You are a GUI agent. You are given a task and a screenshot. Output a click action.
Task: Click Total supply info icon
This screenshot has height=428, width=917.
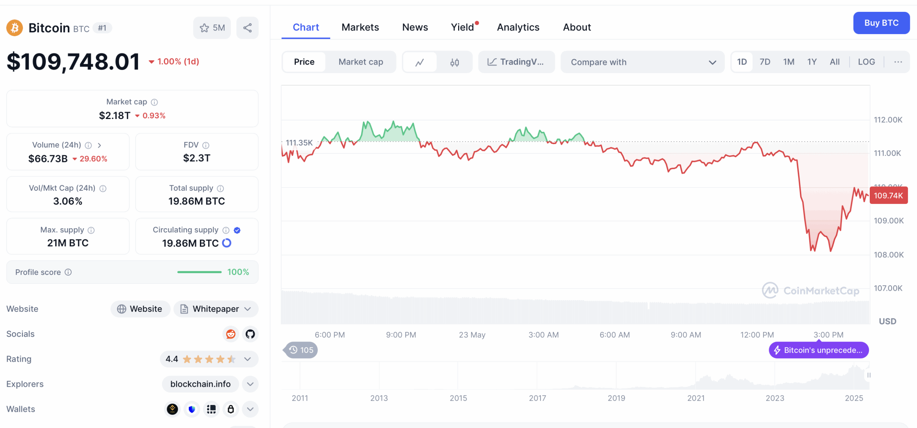click(x=221, y=189)
